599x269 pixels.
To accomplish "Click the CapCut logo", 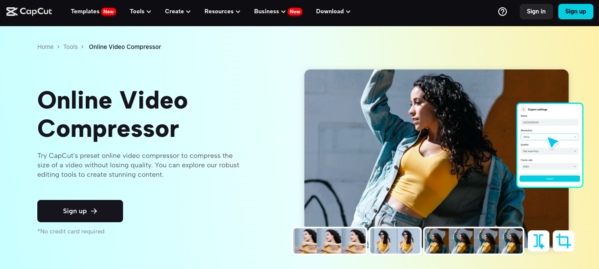I will (x=29, y=12).
